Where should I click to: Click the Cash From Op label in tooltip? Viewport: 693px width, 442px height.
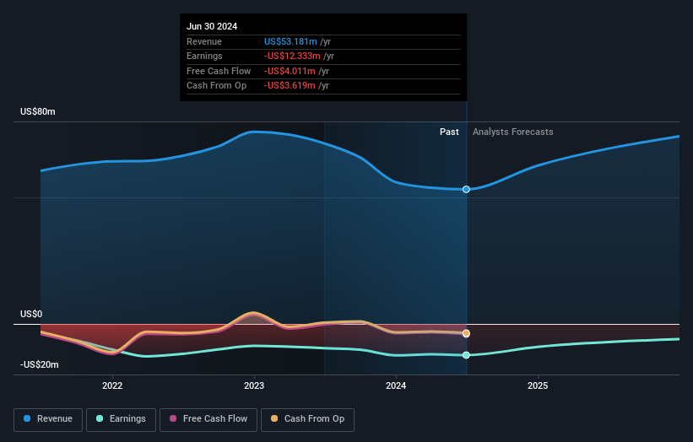pyautogui.click(x=217, y=86)
